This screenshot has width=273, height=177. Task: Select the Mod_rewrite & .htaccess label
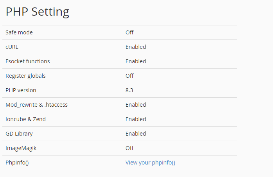tap(36, 105)
